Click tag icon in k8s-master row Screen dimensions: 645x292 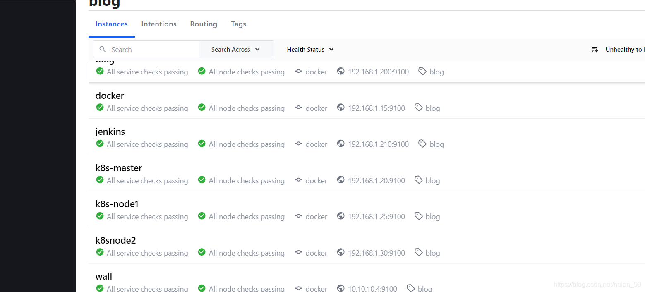click(419, 180)
